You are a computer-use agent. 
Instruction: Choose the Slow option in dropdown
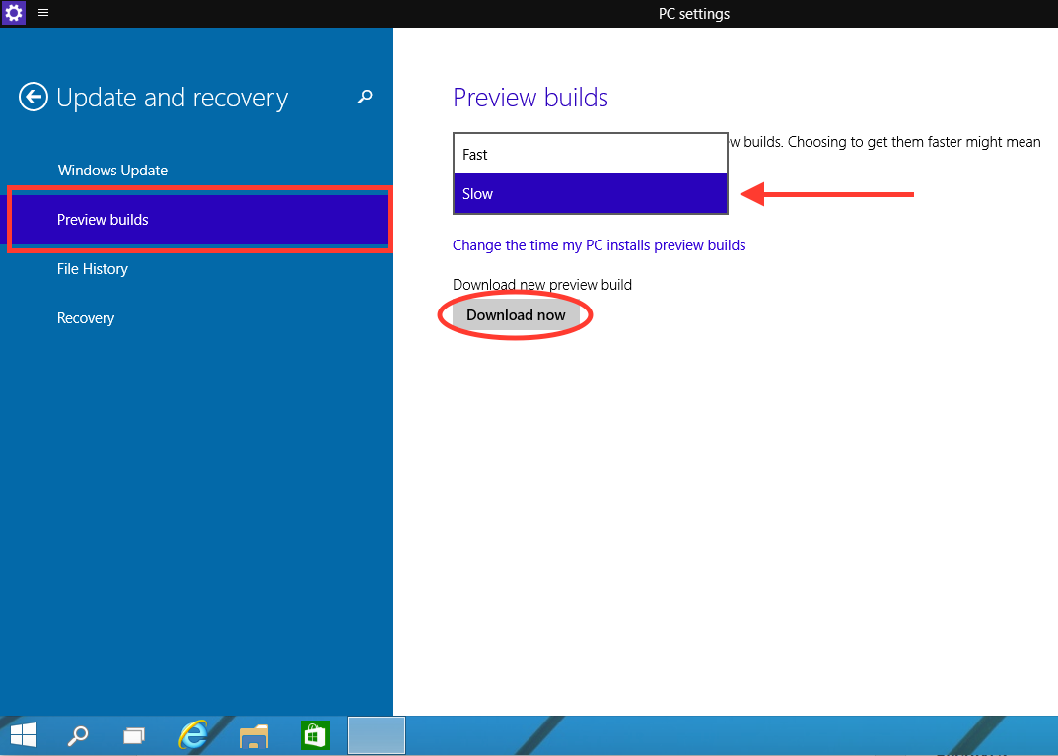coord(591,193)
